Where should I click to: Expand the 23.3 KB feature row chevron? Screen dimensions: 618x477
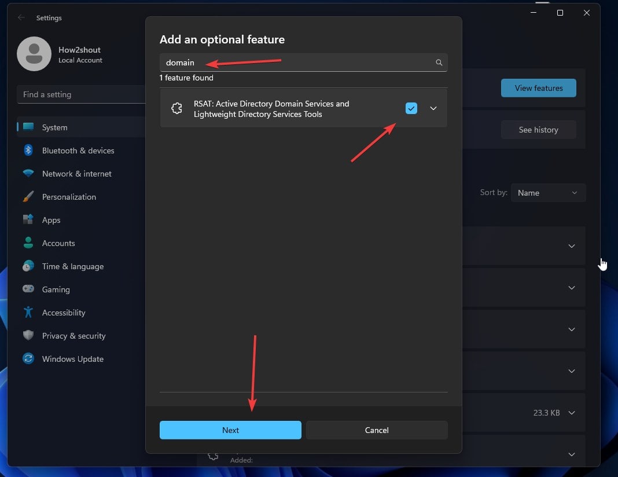[x=572, y=413]
